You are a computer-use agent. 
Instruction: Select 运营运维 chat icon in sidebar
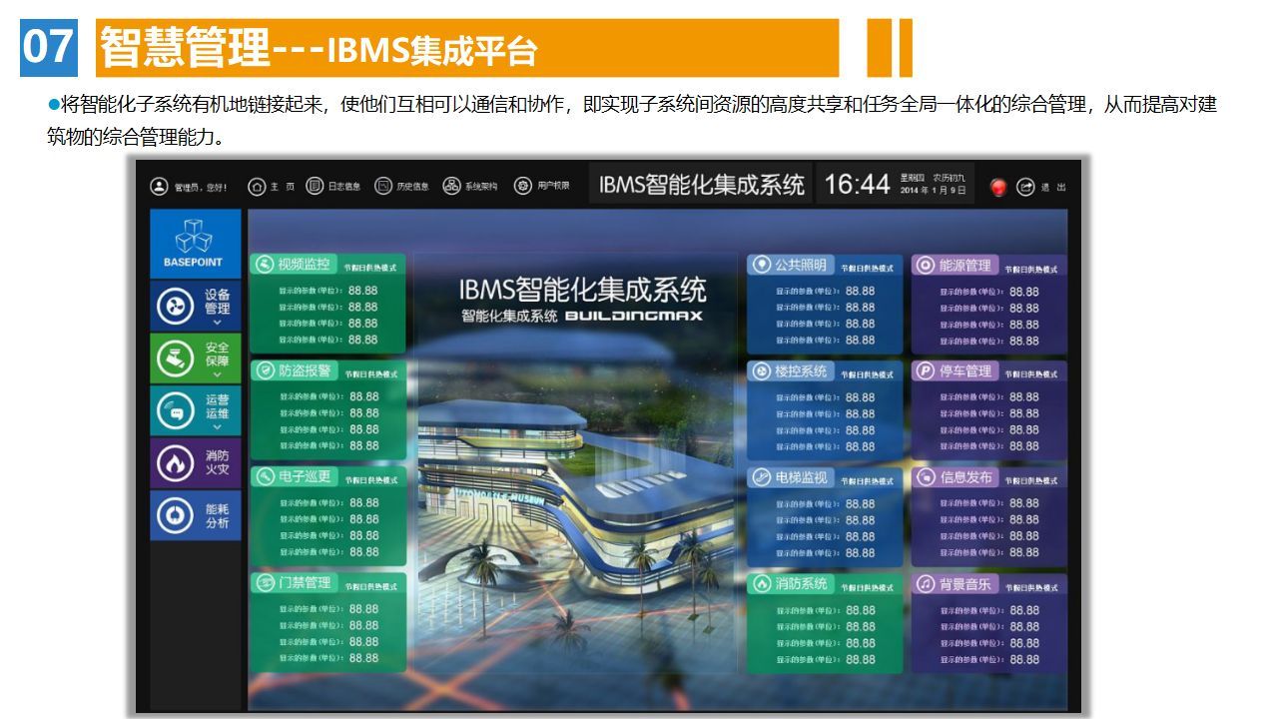(x=174, y=409)
